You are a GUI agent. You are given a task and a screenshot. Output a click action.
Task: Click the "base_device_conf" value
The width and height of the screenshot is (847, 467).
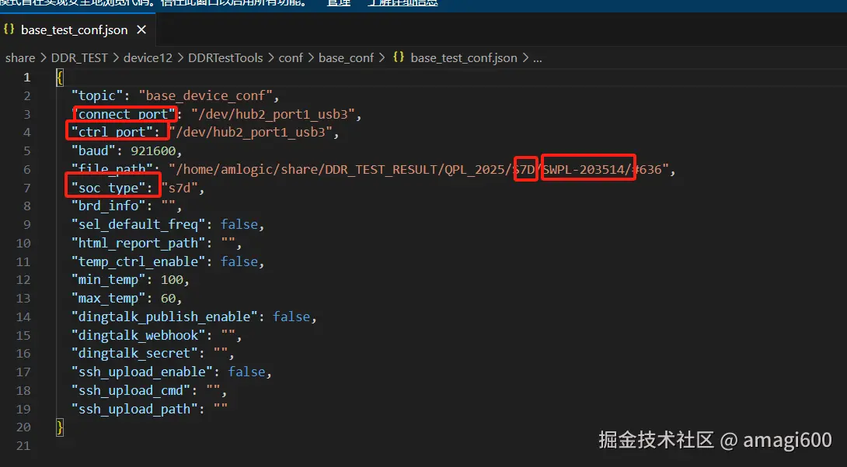(x=204, y=96)
